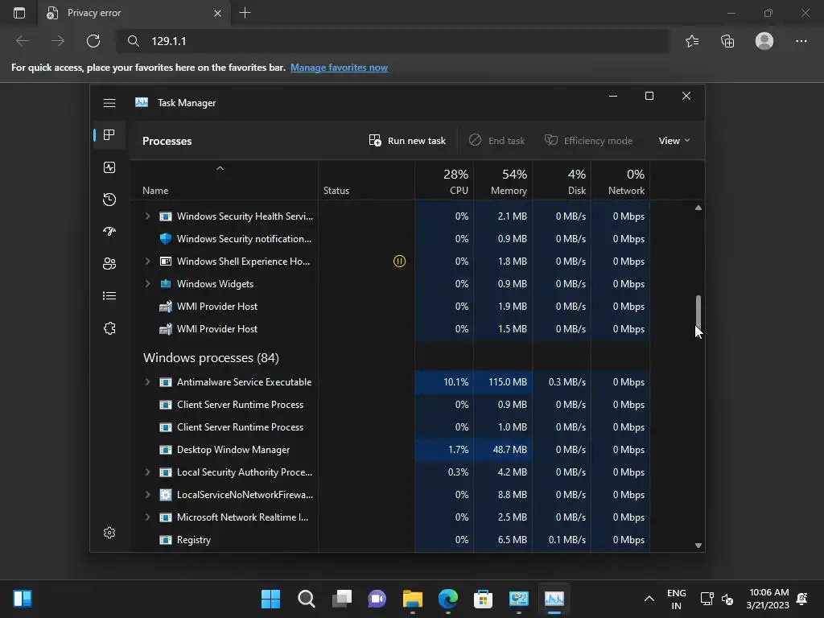
Task: Expand Antimalware Service Executable row
Action: pos(148,382)
